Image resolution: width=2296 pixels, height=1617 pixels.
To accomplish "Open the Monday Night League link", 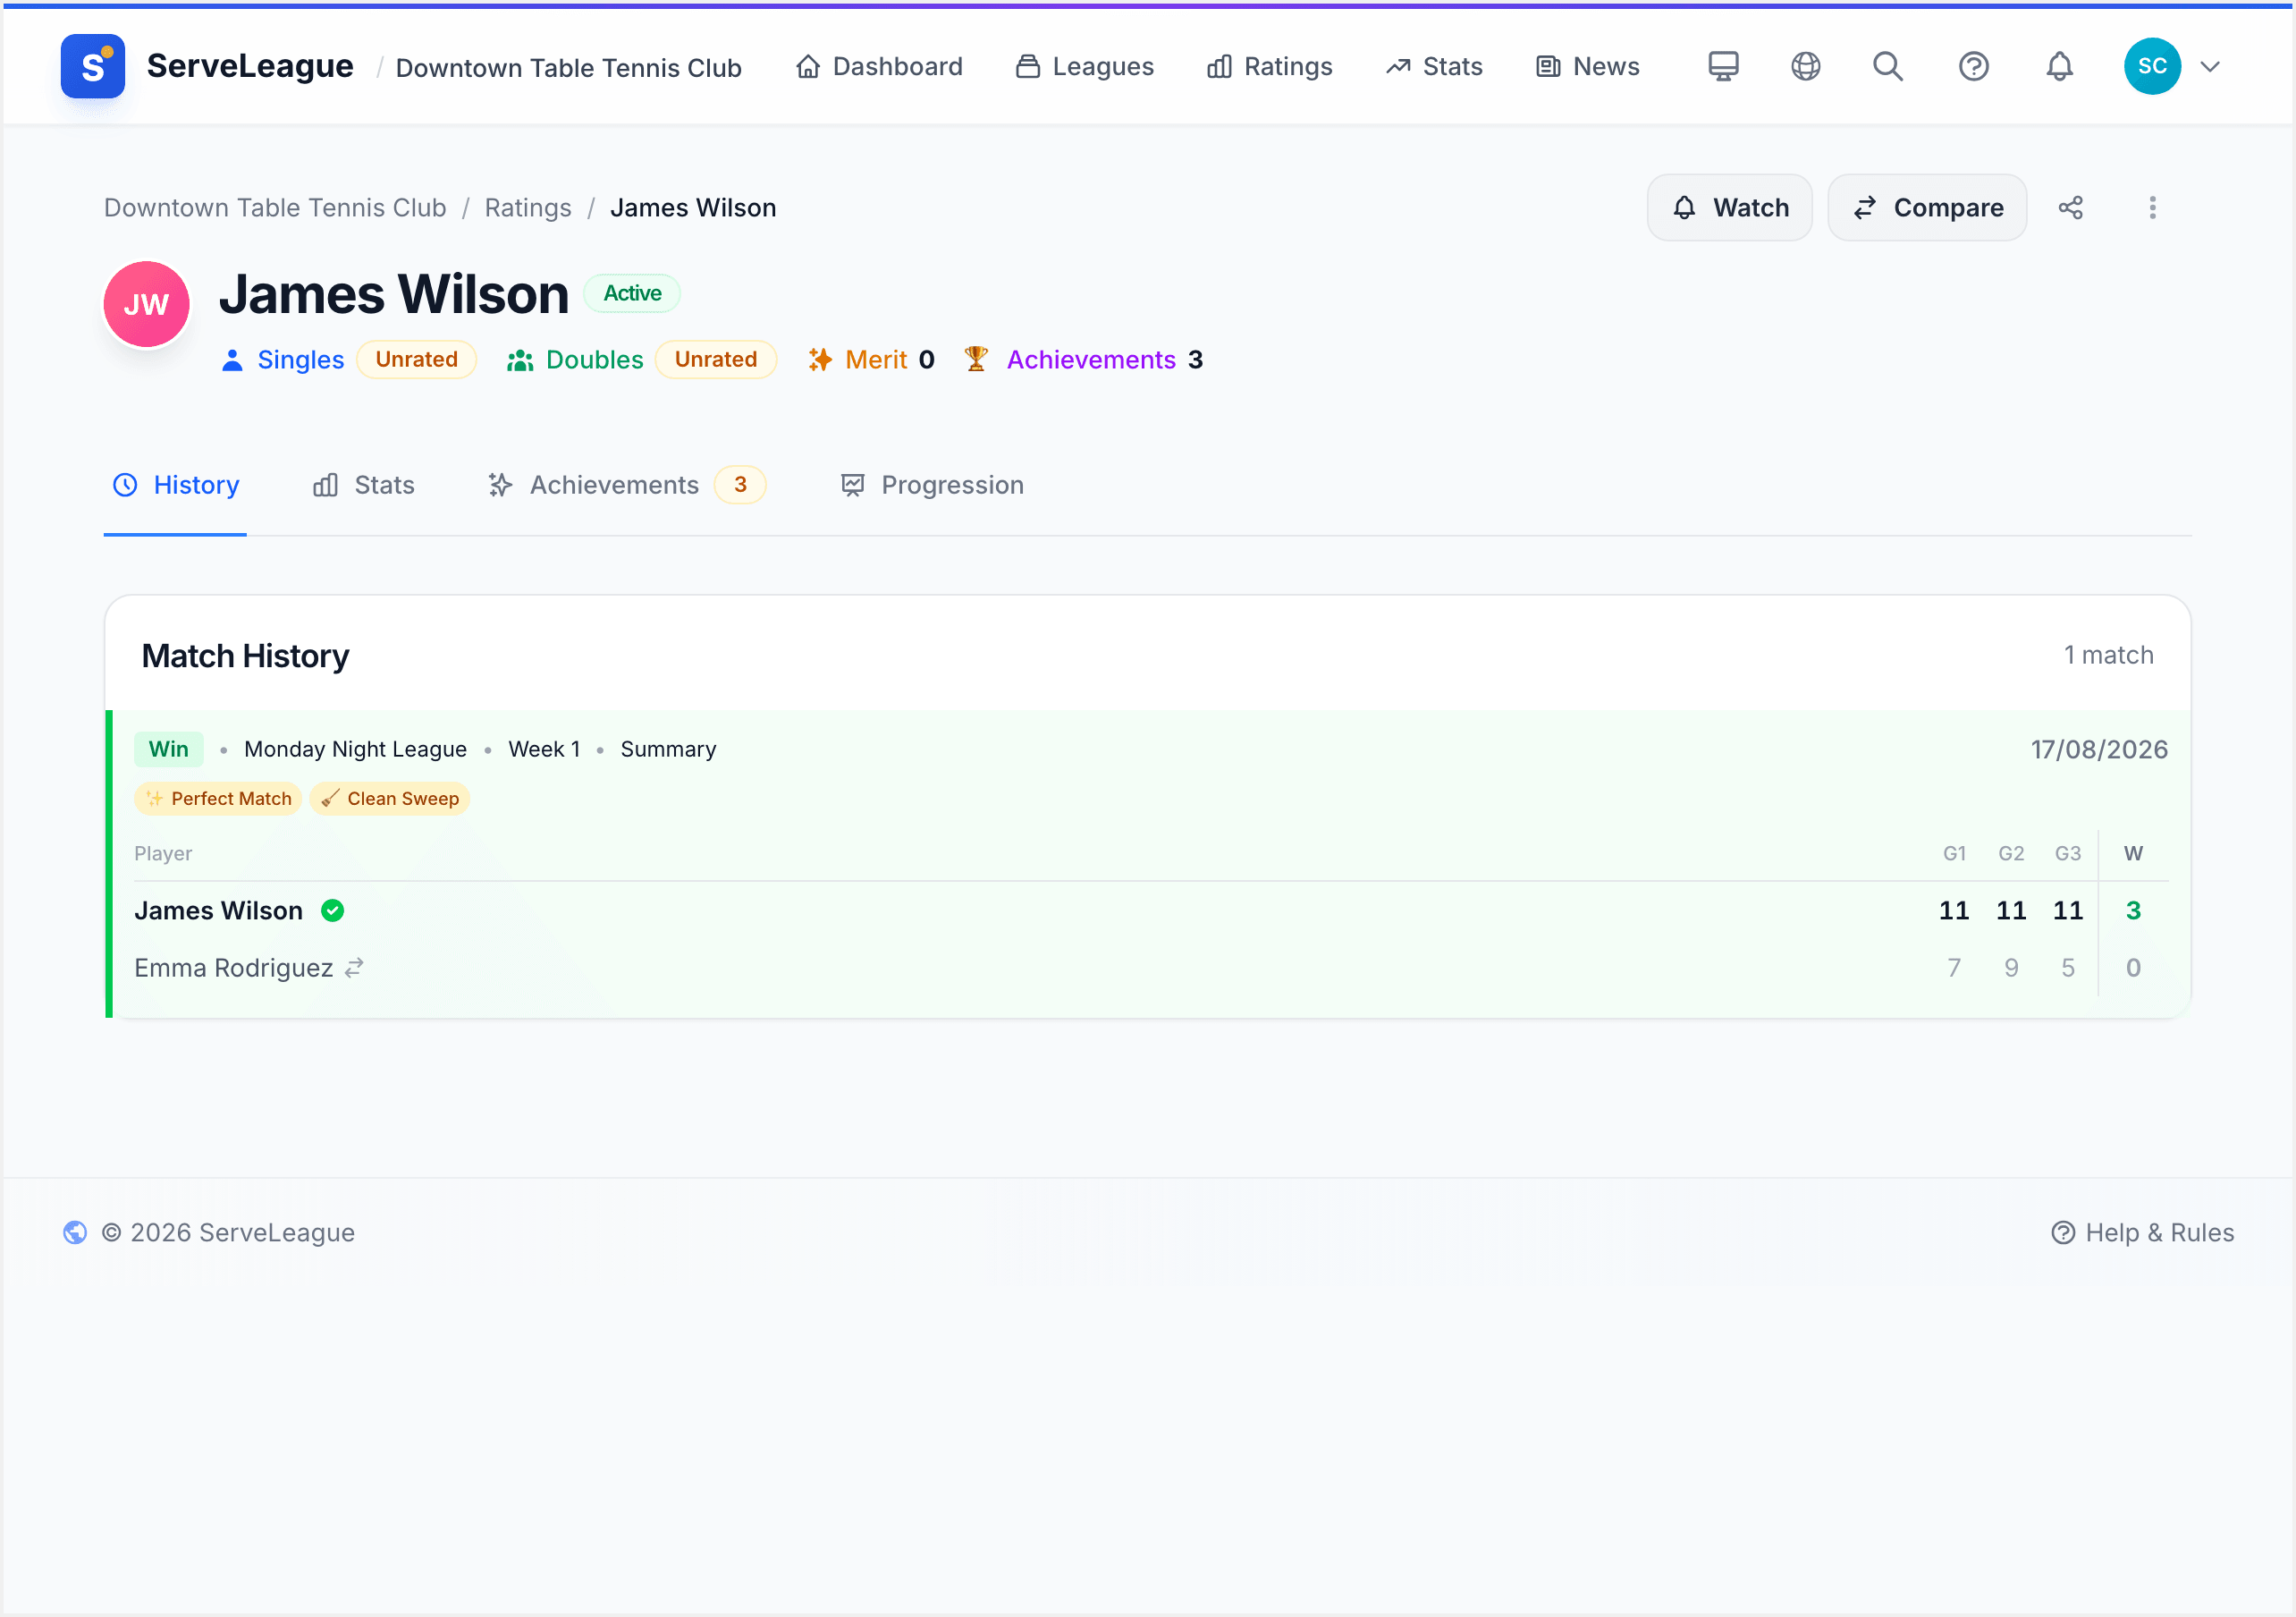I will point(355,749).
